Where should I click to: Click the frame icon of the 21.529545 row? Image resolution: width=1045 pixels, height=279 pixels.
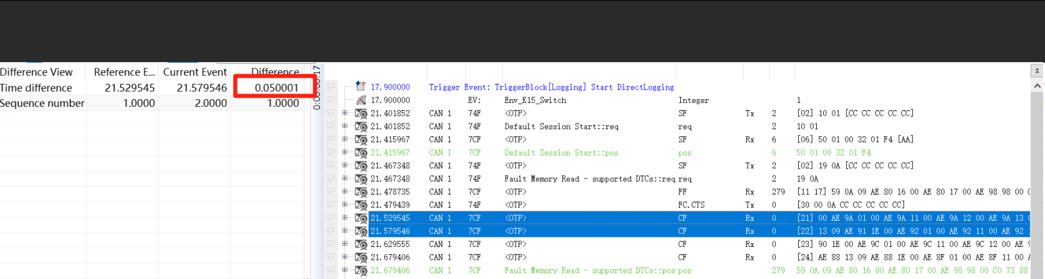361,218
